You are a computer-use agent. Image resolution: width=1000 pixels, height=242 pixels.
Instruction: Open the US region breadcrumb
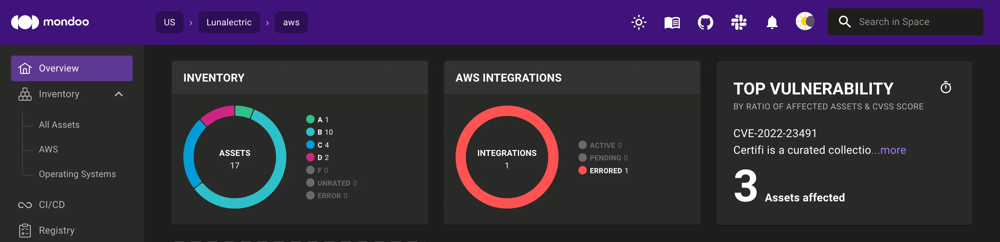tap(169, 22)
